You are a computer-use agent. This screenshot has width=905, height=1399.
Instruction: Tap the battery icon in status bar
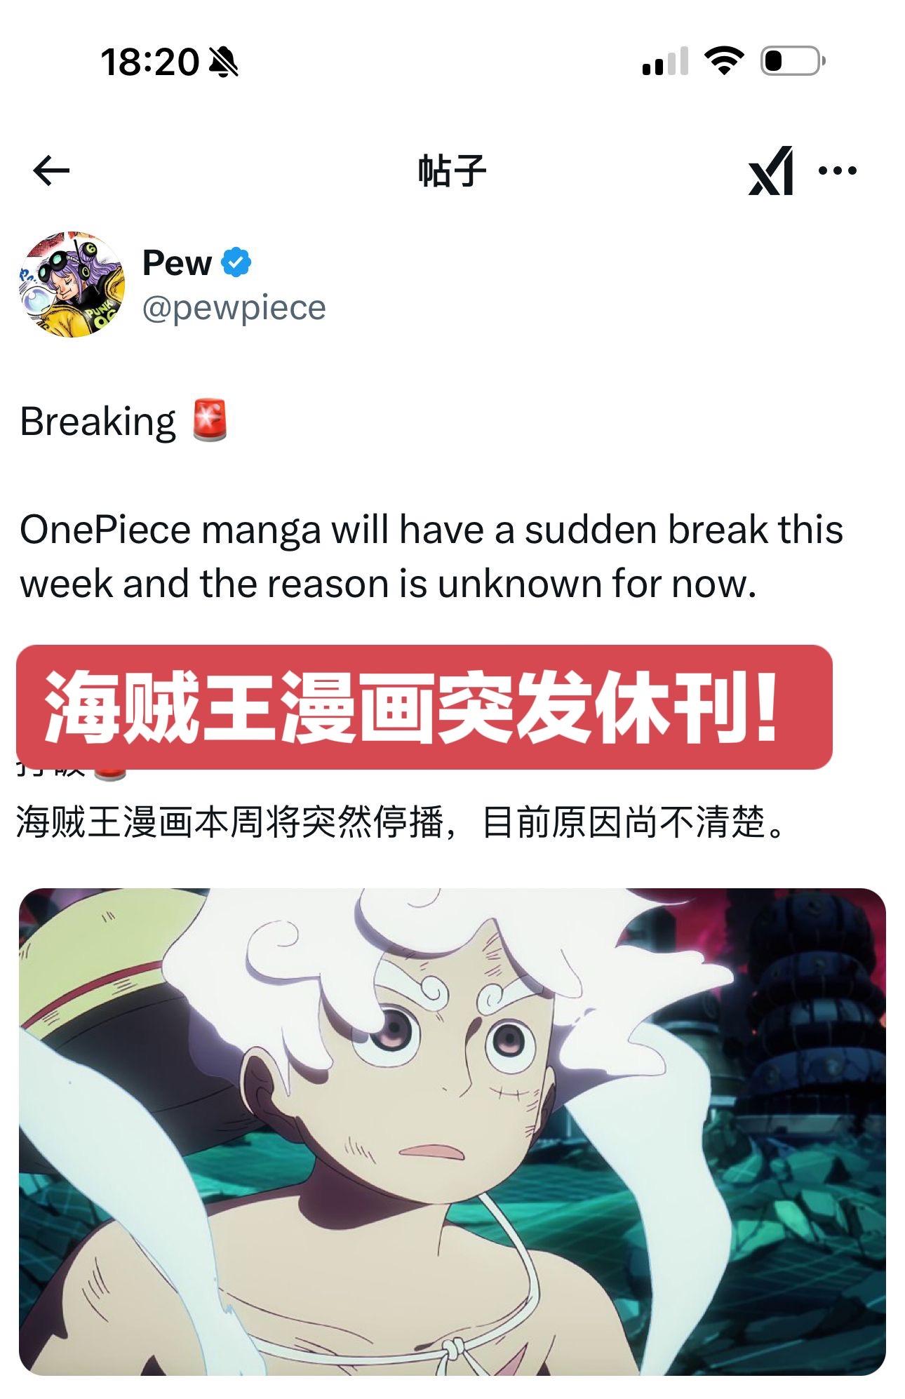point(793,61)
